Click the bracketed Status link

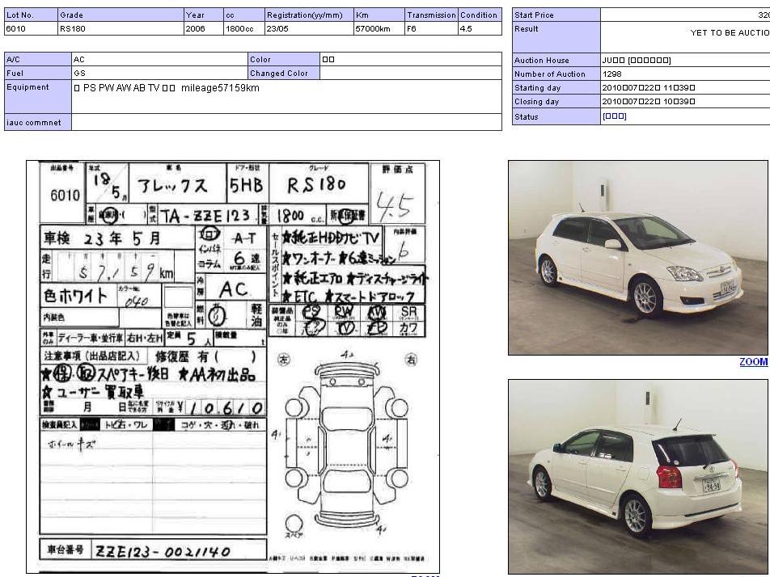615,116
